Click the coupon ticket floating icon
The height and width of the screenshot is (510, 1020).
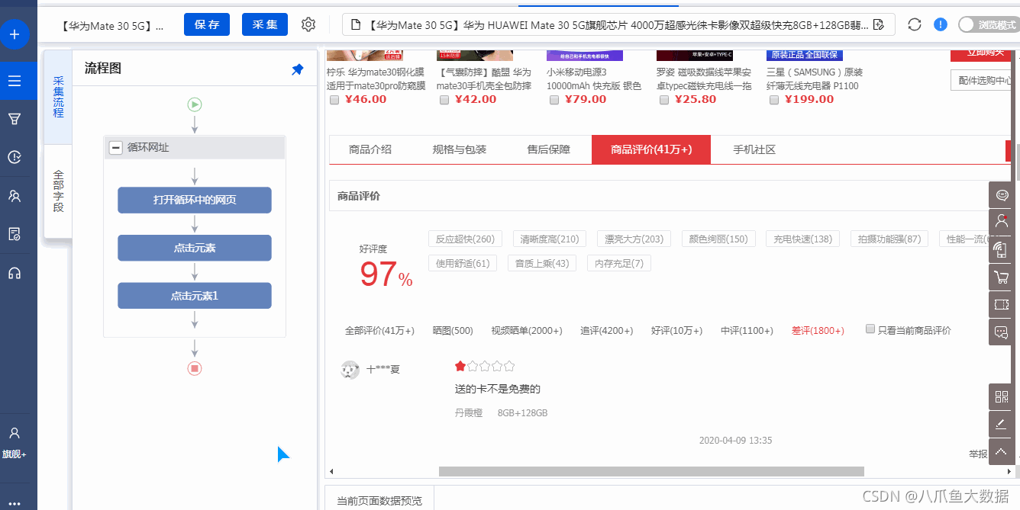[x=1001, y=304]
